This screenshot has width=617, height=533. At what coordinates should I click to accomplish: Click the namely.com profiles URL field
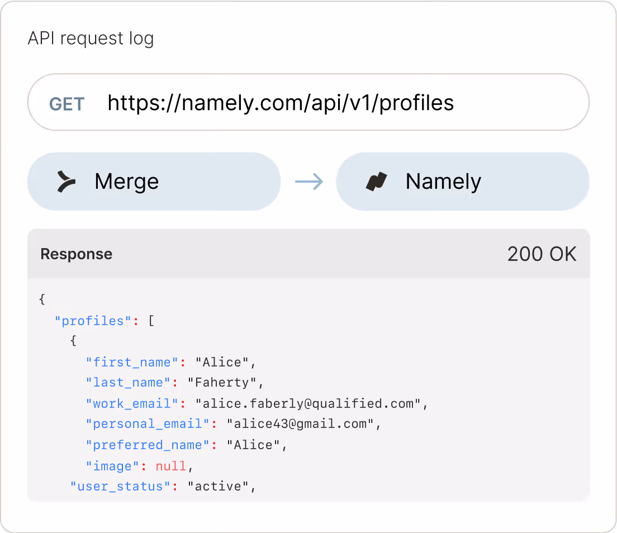click(308, 102)
